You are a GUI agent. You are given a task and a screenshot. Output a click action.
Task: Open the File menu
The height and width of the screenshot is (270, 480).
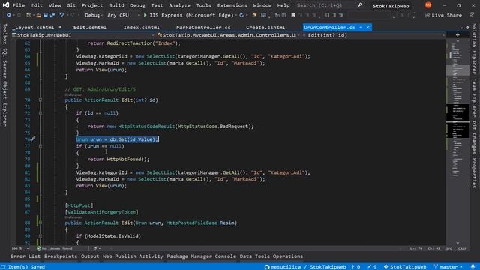pos(19,5)
